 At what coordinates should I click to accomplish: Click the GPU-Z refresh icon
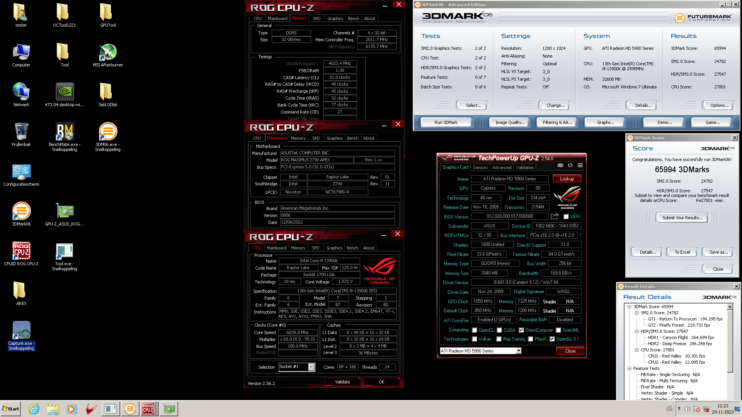coord(570,165)
